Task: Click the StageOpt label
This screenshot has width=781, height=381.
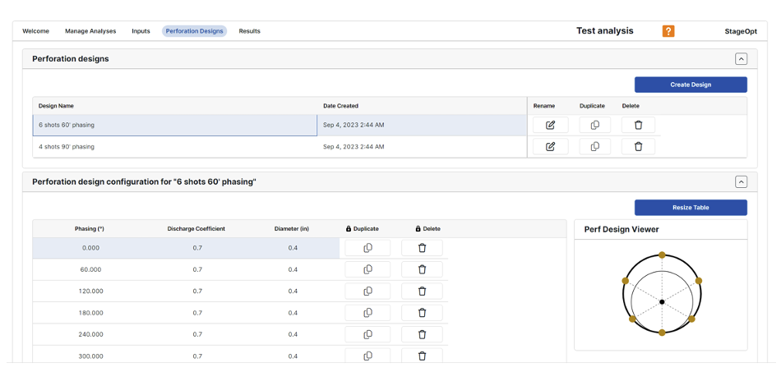Action: pyautogui.click(x=741, y=31)
